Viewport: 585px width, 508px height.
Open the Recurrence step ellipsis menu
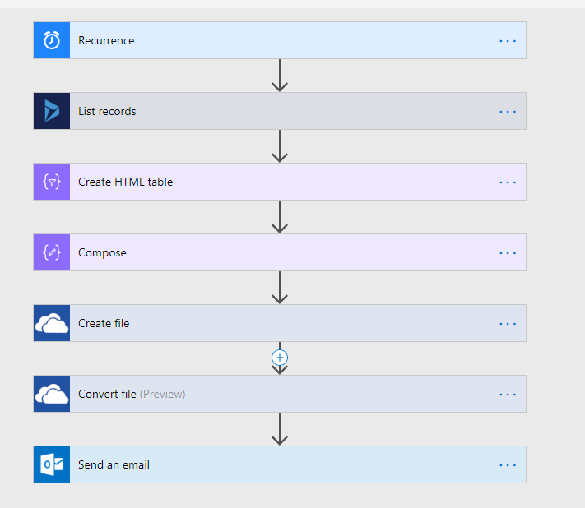point(508,41)
